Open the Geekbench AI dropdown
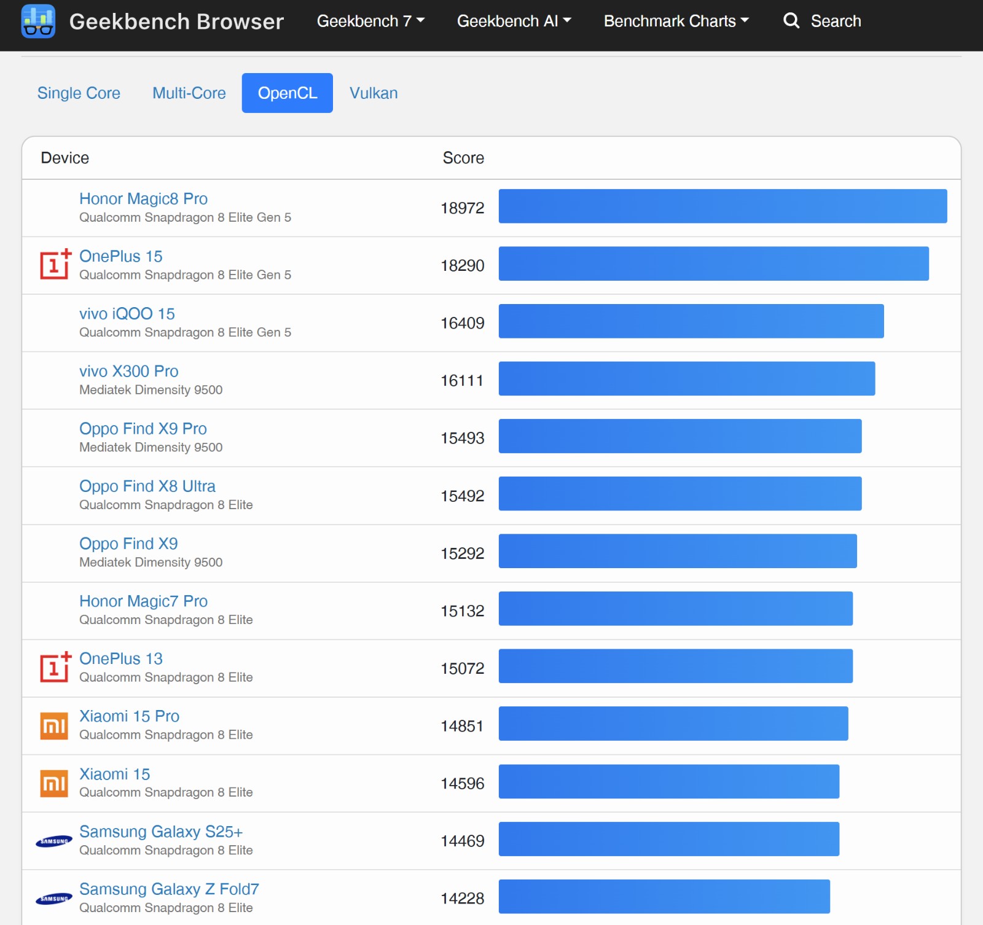This screenshot has width=983, height=925. [514, 21]
